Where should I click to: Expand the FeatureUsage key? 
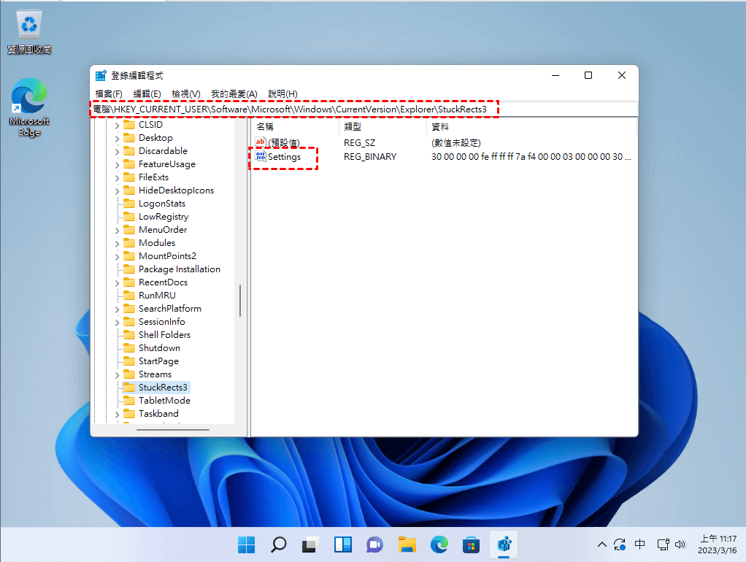[x=117, y=165]
